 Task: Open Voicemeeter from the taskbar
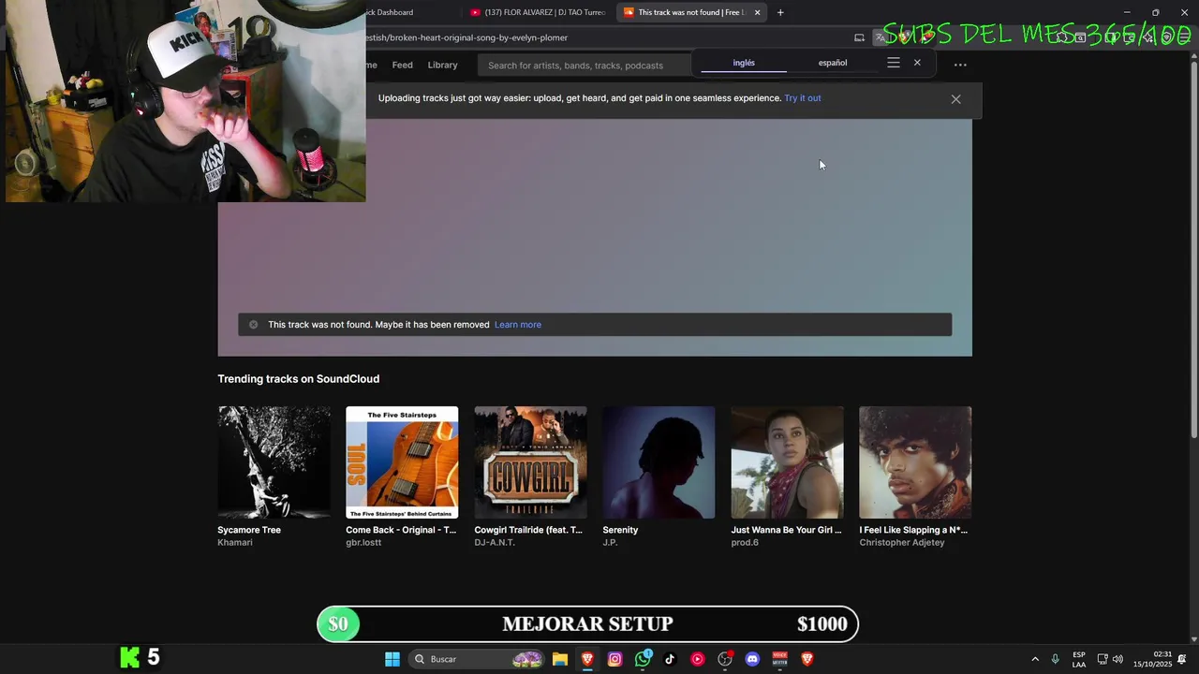[x=779, y=659]
